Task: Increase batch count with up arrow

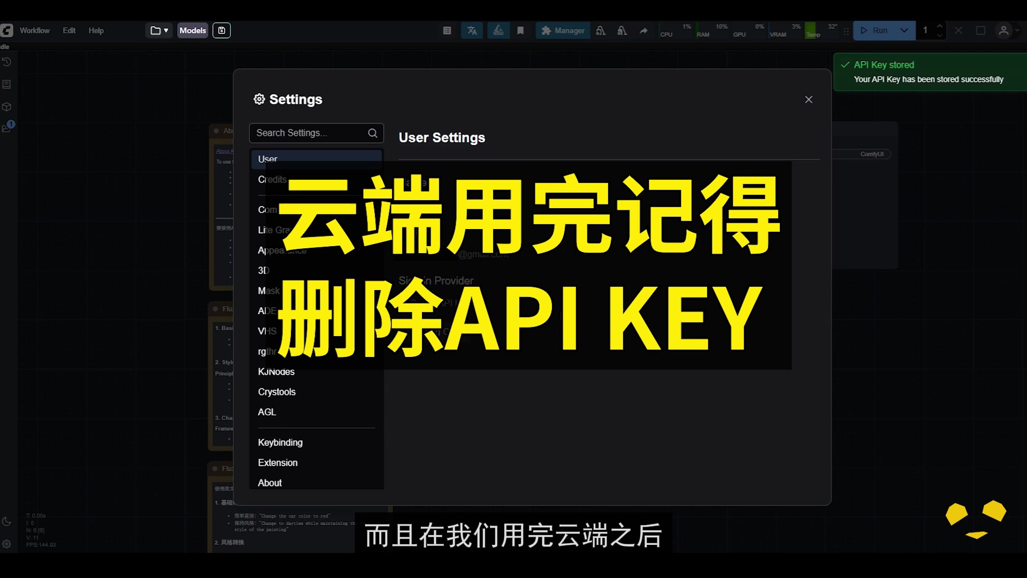Action: 939,26
